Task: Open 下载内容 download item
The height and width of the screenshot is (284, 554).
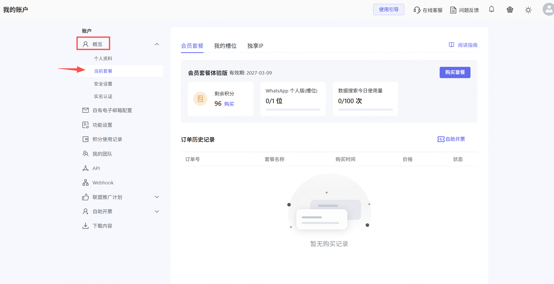Action: (97, 226)
